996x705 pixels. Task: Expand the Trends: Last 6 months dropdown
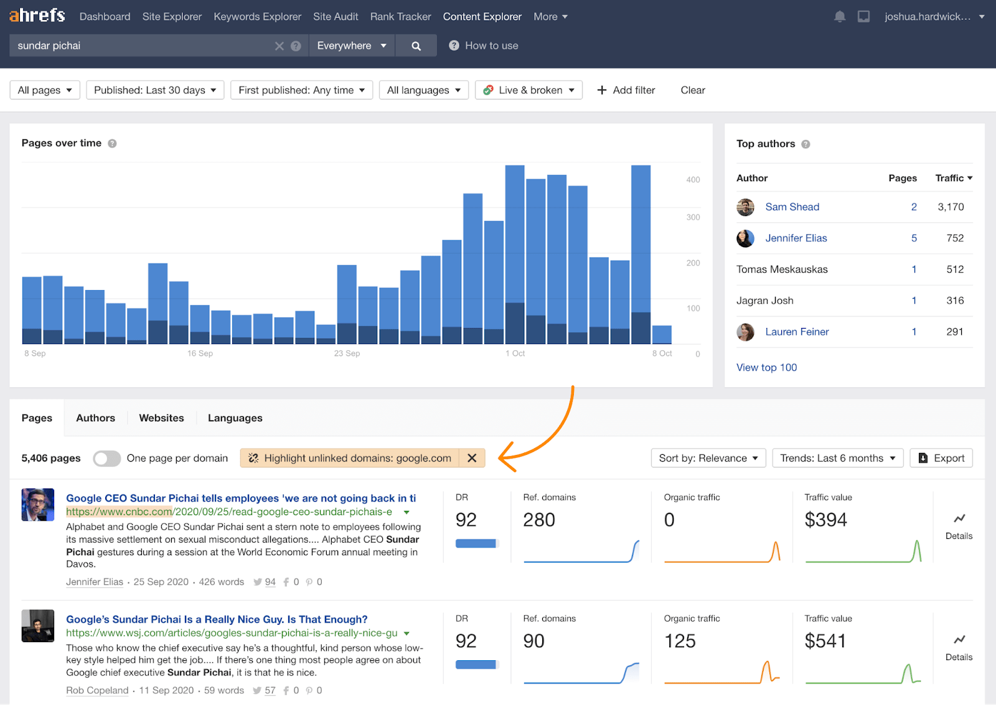[837, 458]
